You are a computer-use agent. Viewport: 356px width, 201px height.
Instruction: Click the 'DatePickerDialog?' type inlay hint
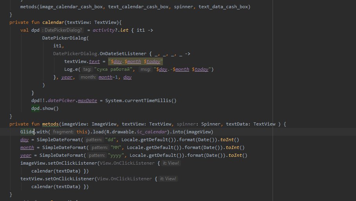click(62, 30)
